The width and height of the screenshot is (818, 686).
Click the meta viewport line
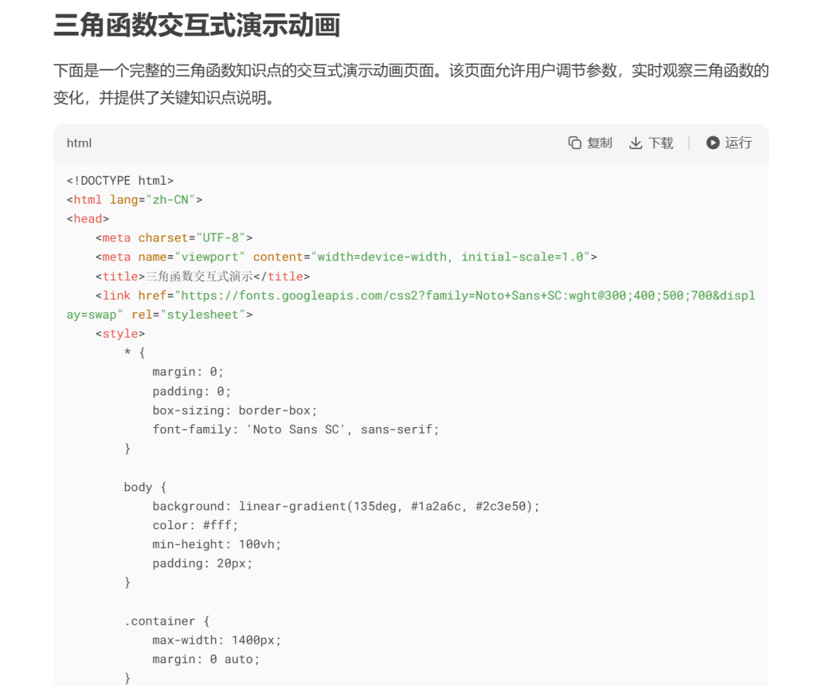(346, 257)
